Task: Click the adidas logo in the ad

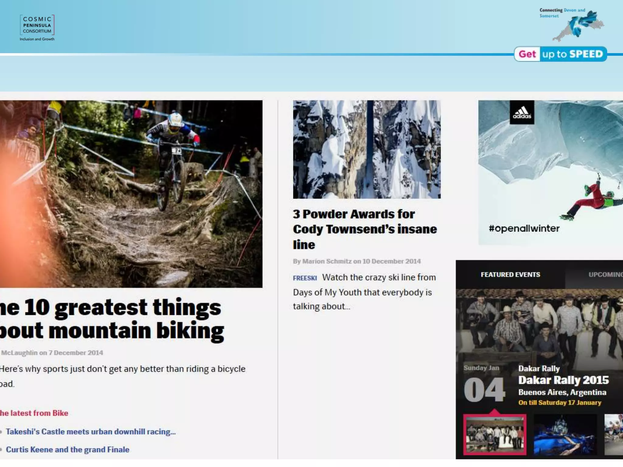Action: tap(522, 112)
